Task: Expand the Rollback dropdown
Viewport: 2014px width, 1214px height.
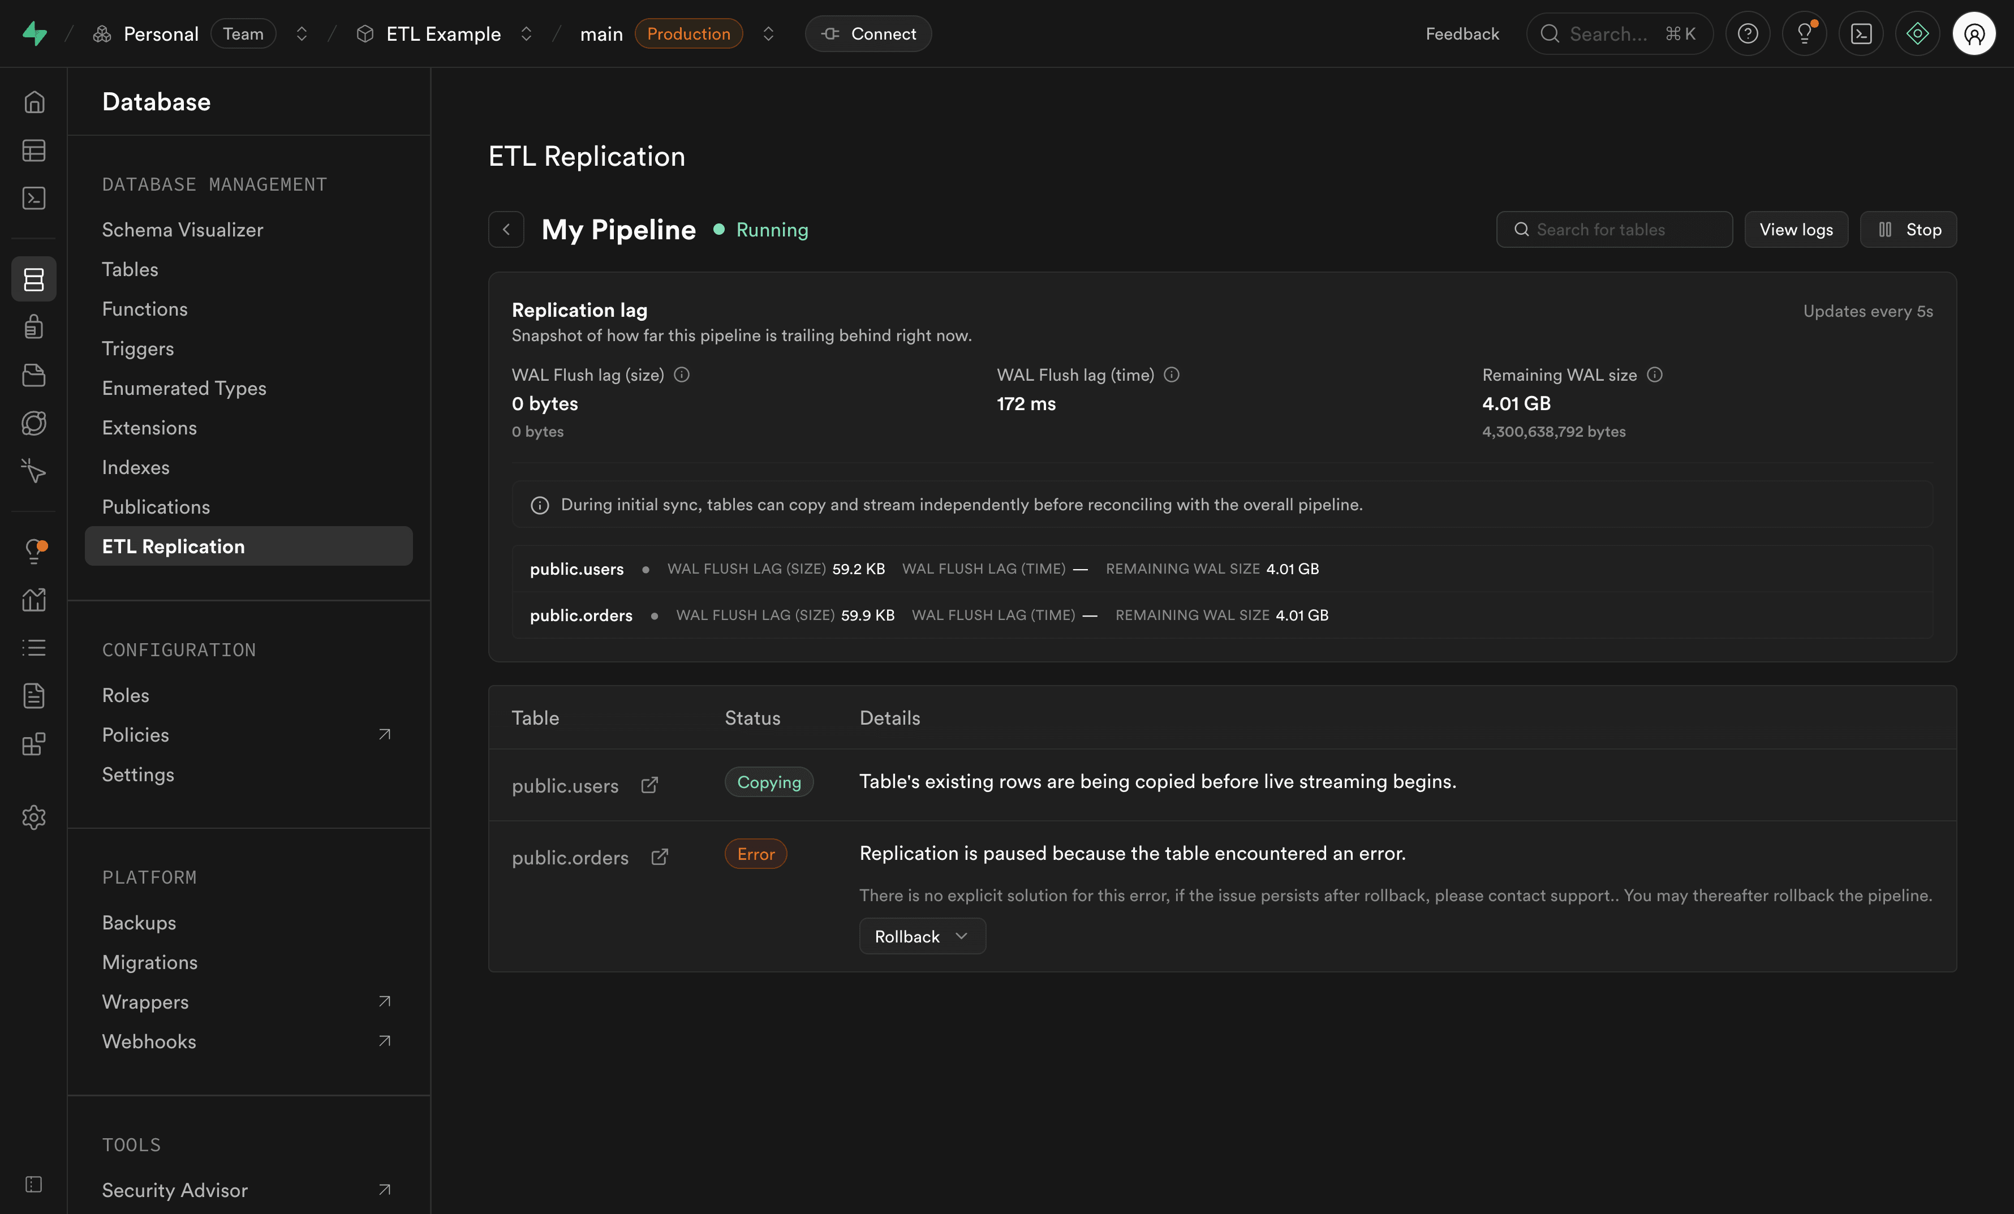Action: [x=922, y=936]
